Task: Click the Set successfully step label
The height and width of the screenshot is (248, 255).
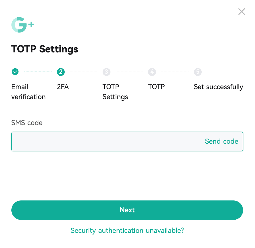Action: (x=218, y=87)
